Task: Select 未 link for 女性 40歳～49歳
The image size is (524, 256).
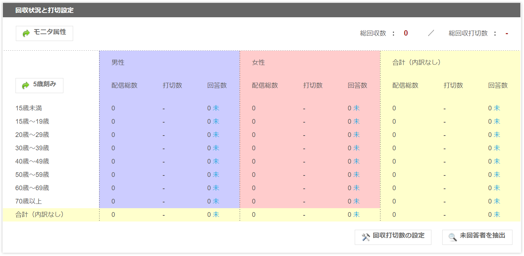Action: (x=356, y=161)
